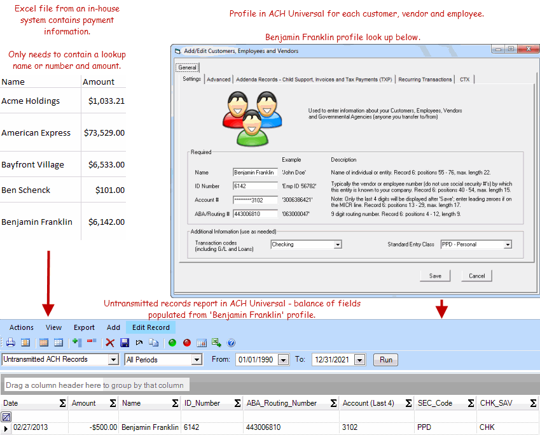This screenshot has height=435, width=540.
Task: Click the red minus collapse-rows icon
Action: [92, 341]
